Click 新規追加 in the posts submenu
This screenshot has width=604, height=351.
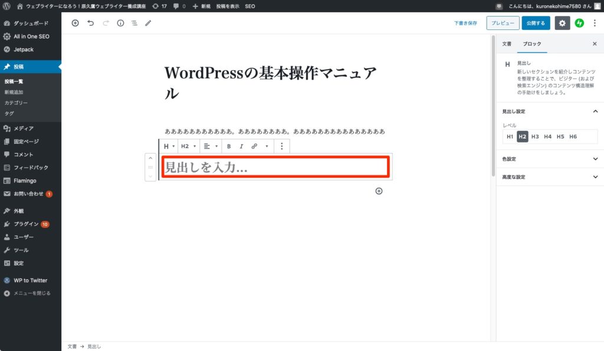pos(14,92)
